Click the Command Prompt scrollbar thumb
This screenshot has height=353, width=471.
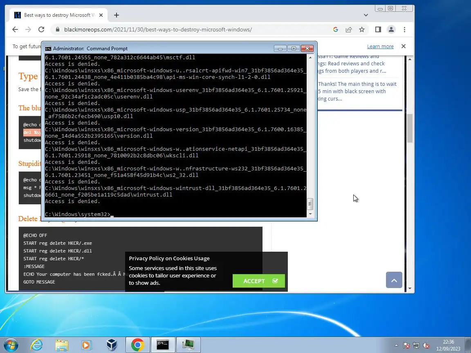[x=310, y=204]
